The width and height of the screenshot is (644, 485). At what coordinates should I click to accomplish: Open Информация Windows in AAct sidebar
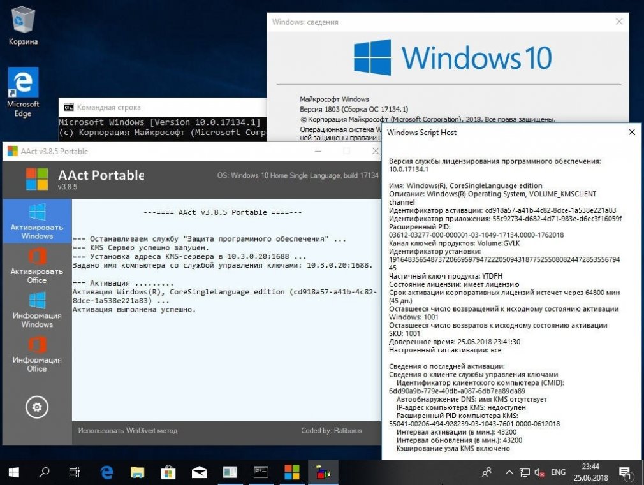click(x=37, y=310)
